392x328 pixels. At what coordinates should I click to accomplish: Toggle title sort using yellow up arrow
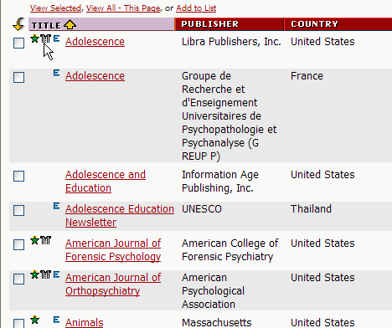pos(70,24)
